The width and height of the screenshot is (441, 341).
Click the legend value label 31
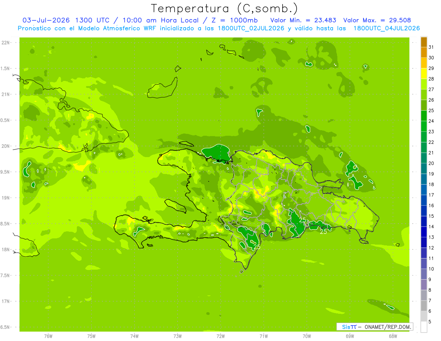[431, 47]
